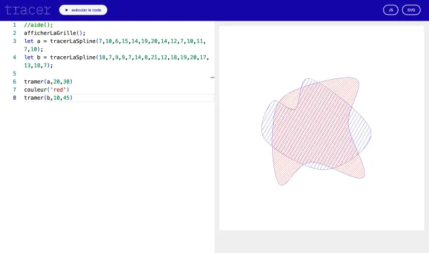Click the 'let b = tracerLaSpline' line
Screen dimensions: 429x253
pyautogui.click(x=117, y=58)
